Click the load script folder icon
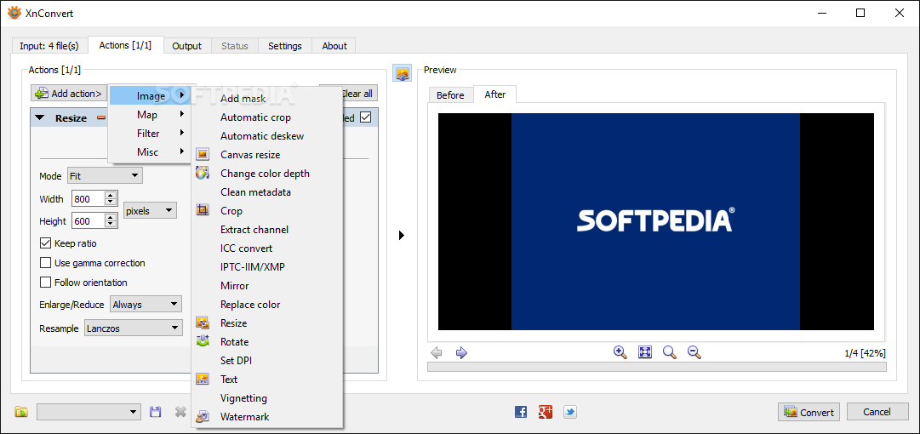 (21, 412)
